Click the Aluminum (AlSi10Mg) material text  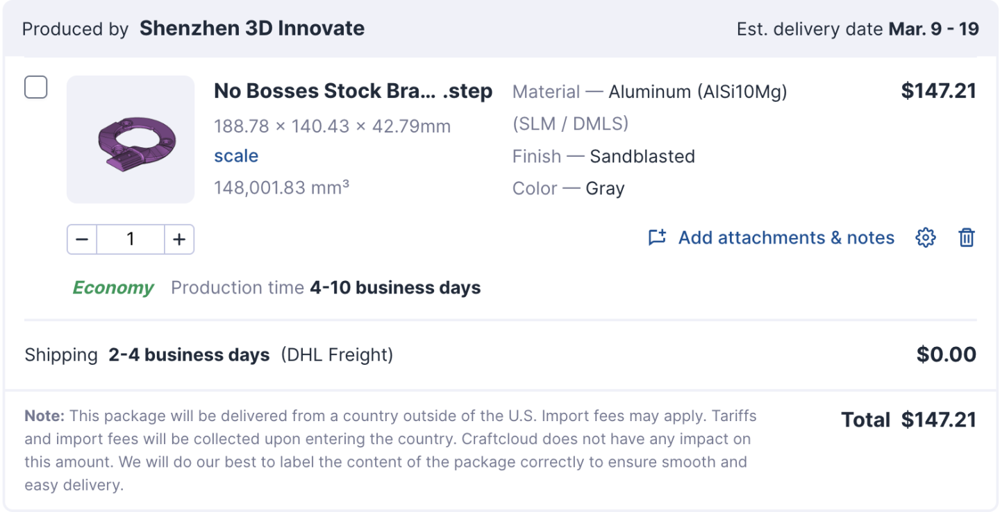[x=697, y=92]
